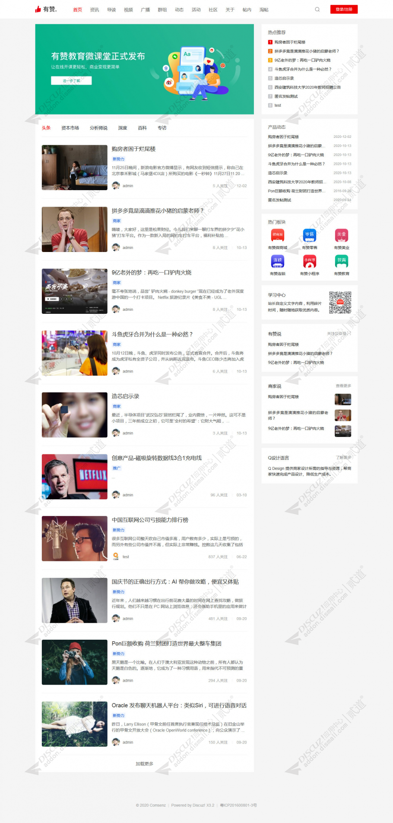393x823 pixels.
Task: Click Comsenz link in footer
Action: tap(157, 805)
